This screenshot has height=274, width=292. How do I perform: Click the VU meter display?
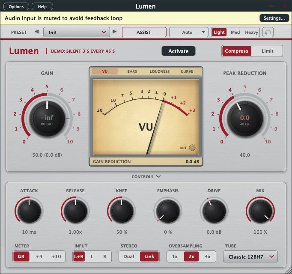[146, 117]
